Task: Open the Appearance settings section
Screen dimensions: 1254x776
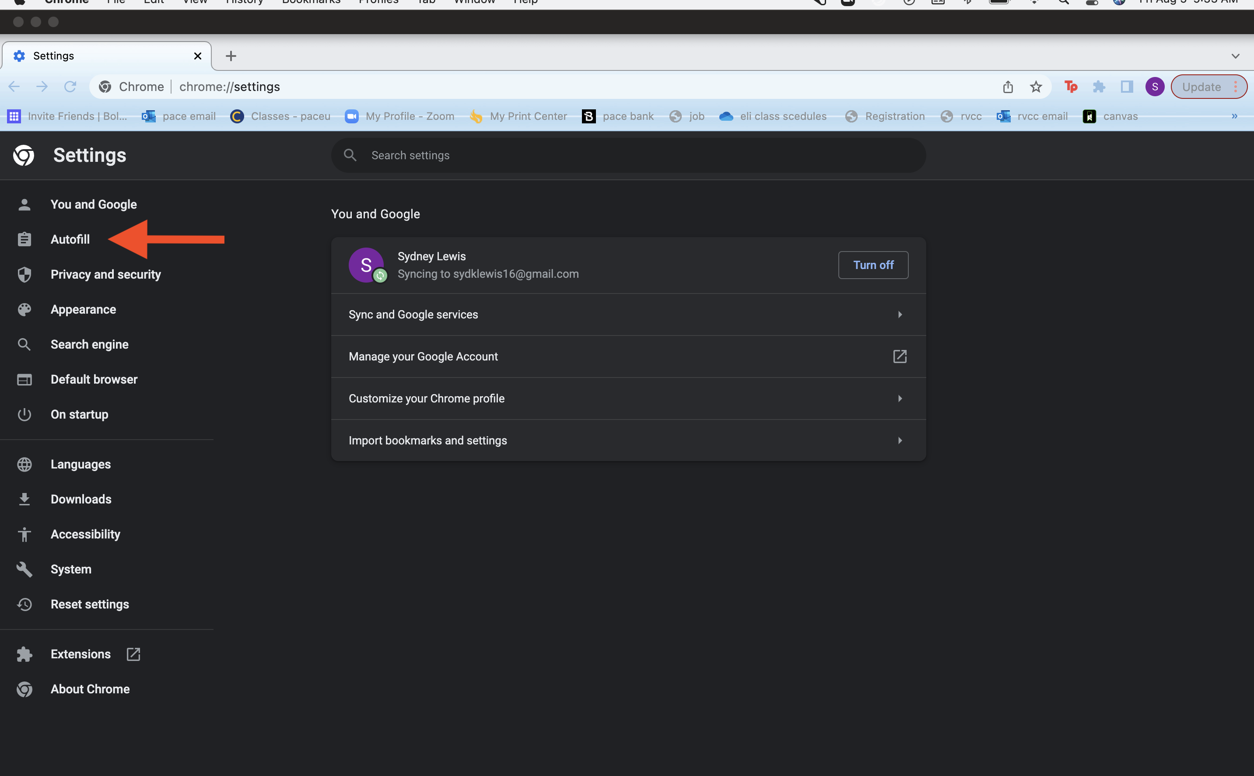Action: point(83,309)
